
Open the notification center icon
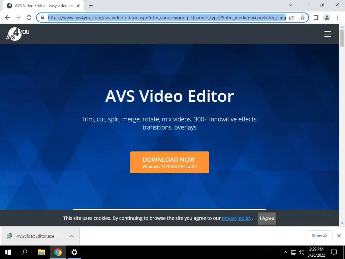click(334, 252)
